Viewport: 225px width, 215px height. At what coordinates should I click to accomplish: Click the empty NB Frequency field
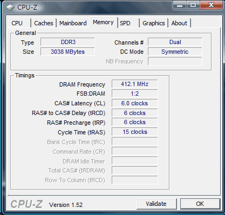[x=175, y=61]
